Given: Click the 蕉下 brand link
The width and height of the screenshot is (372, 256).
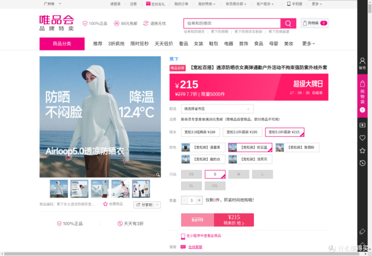Looking at the screenshot, I should click(174, 59).
